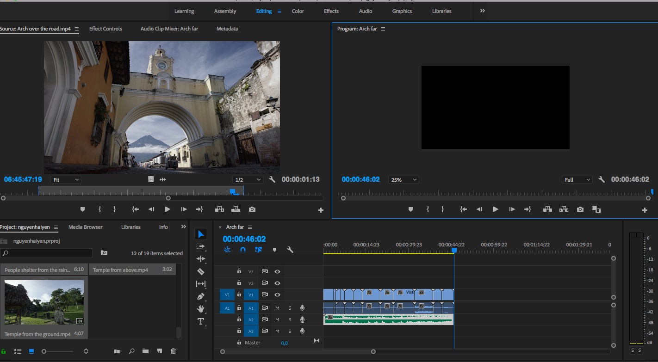Screen dimensions: 658x362
Task: Delete selected items with the trash icon
Action: point(174,351)
